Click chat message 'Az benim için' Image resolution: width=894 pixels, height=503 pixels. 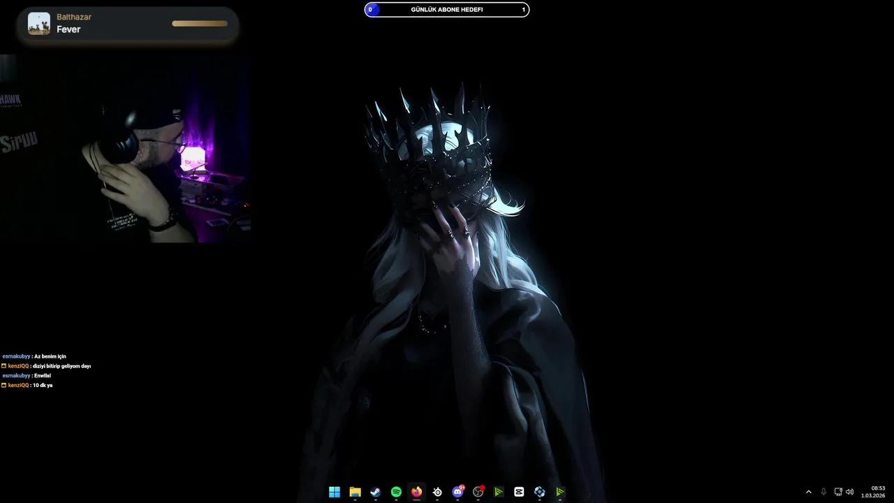(x=50, y=356)
